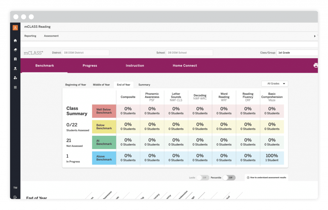Switch to the Benchmark tab
The width and height of the screenshot is (328, 210).
45,65
